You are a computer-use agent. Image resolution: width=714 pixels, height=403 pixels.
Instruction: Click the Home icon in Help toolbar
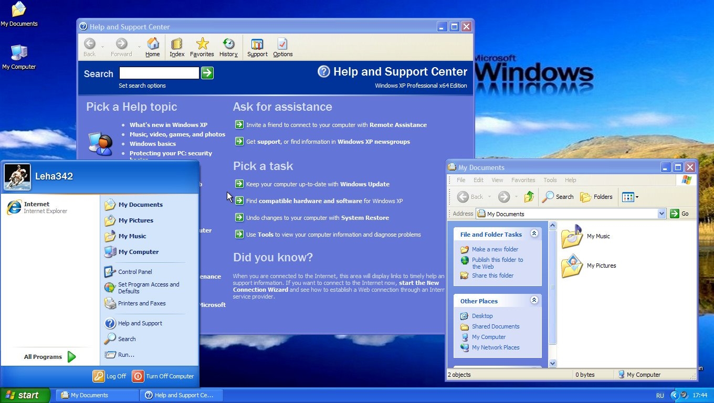pyautogui.click(x=153, y=44)
